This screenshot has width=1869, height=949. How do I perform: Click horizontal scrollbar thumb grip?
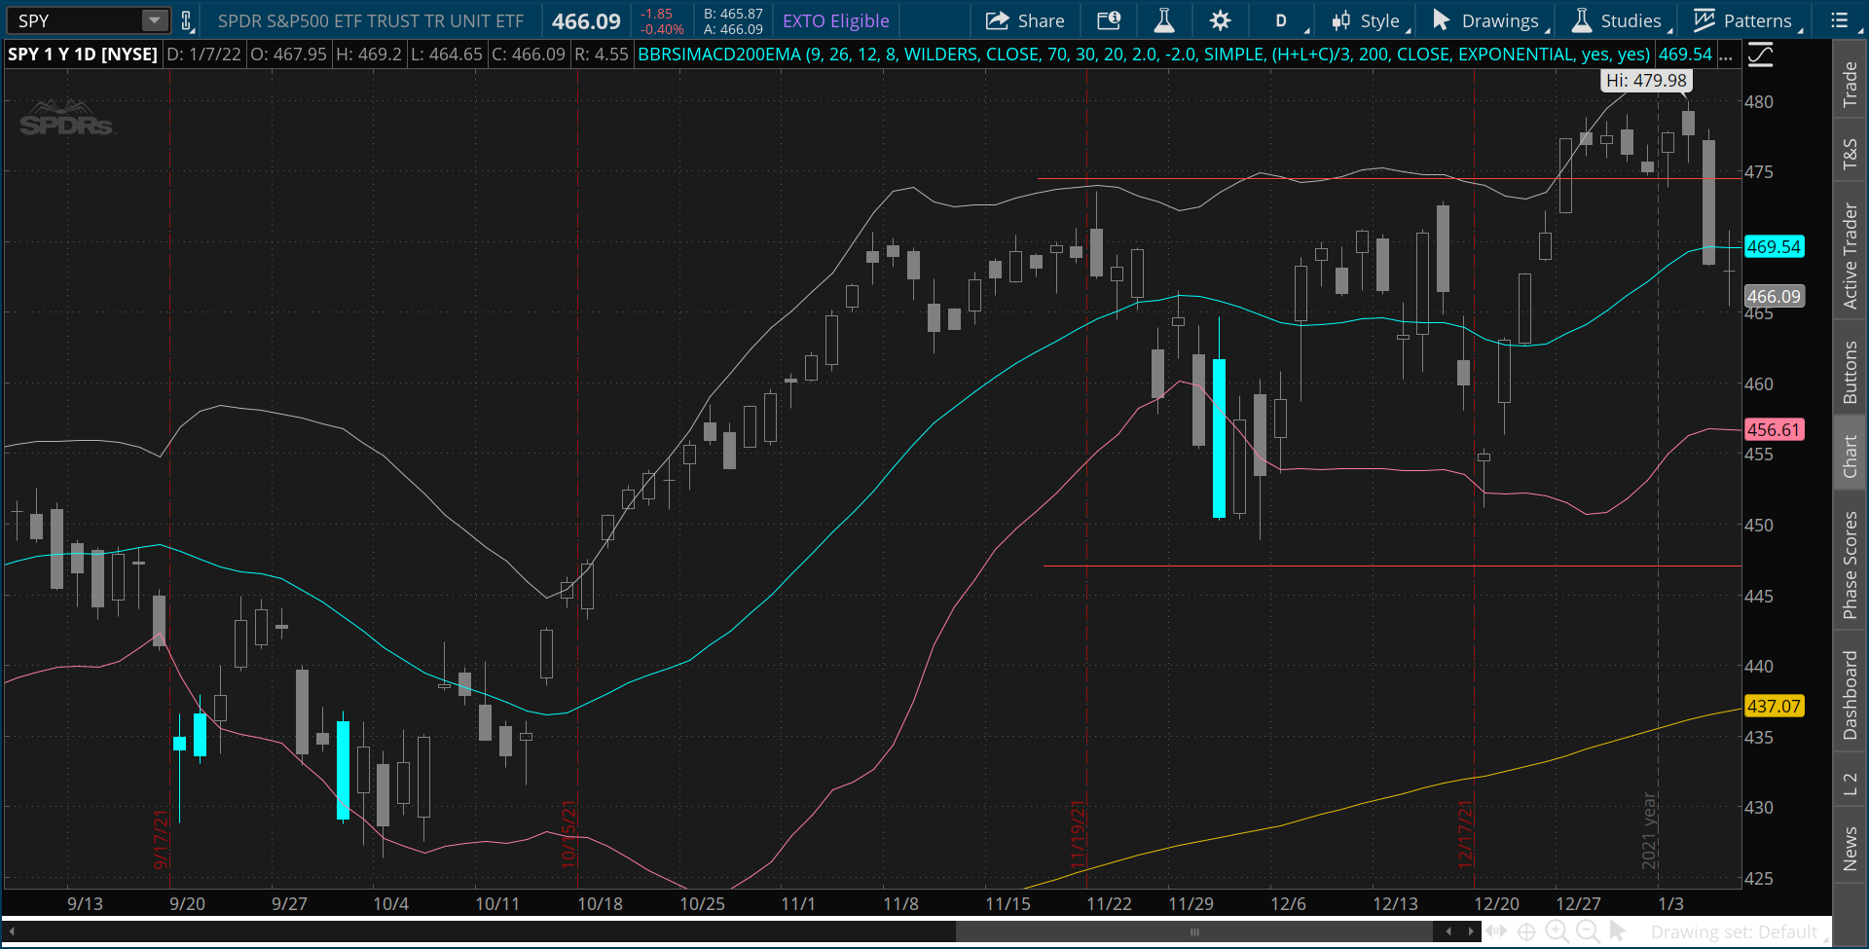1194,931
